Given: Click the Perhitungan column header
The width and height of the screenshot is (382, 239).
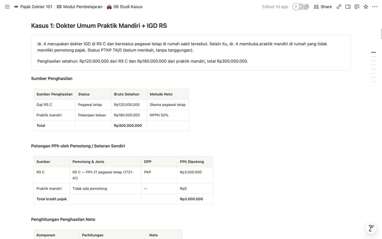Looking at the screenshot, I should (113, 235).
